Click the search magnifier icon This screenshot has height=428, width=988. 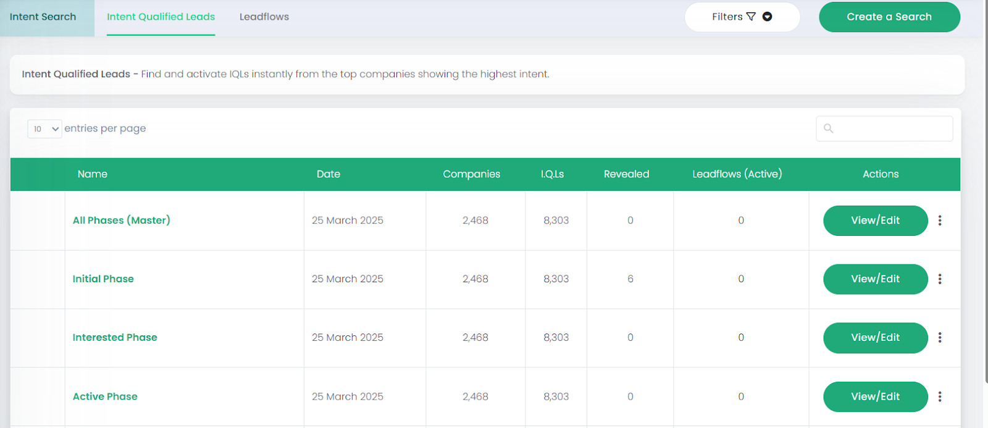tap(829, 128)
